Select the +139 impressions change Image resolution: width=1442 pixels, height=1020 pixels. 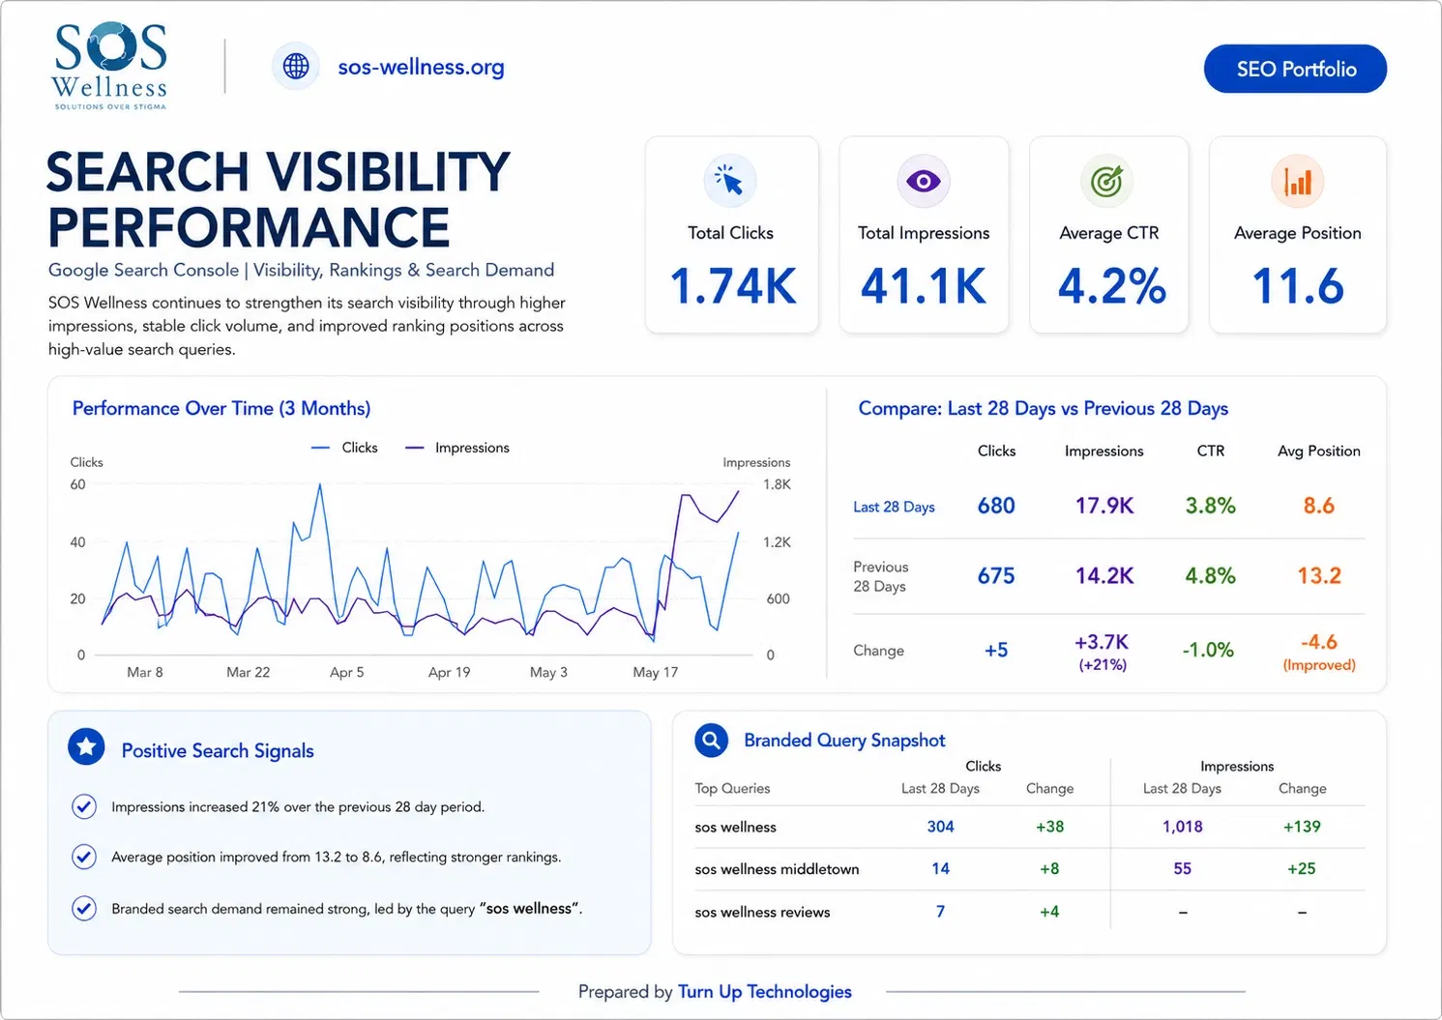[1302, 827]
